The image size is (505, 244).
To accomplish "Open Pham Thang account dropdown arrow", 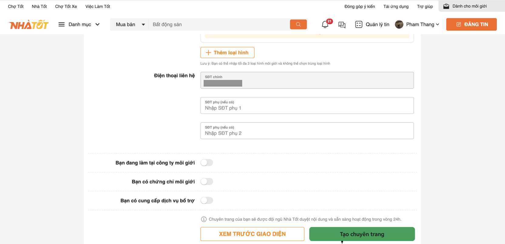I will (x=438, y=25).
